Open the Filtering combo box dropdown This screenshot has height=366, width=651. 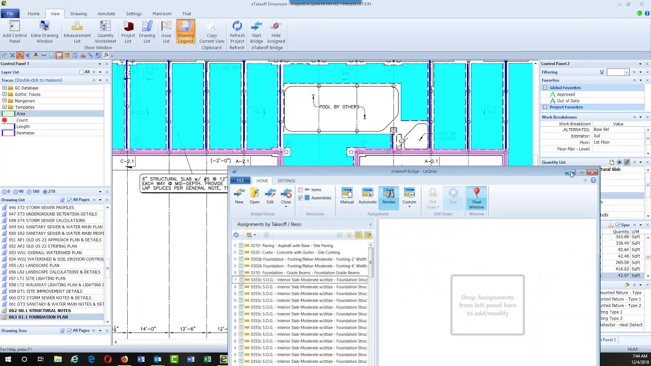pyautogui.click(x=627, y=72)
